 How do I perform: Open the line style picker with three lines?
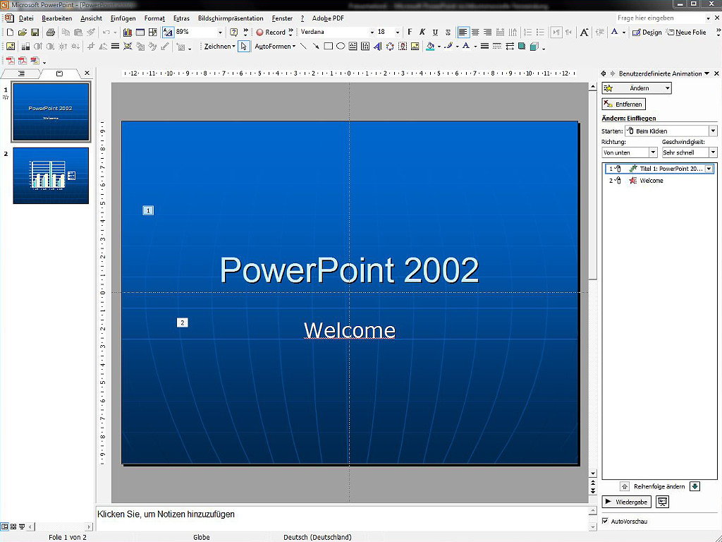click(484, 46)
